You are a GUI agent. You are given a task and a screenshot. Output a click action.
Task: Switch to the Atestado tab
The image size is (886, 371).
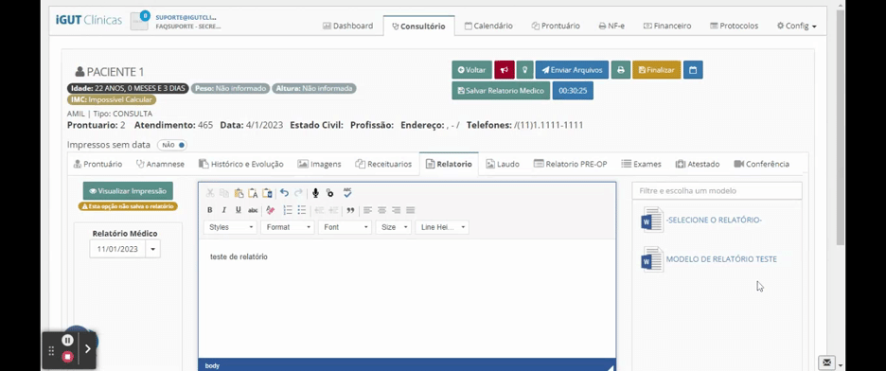(x=698, y=165)
